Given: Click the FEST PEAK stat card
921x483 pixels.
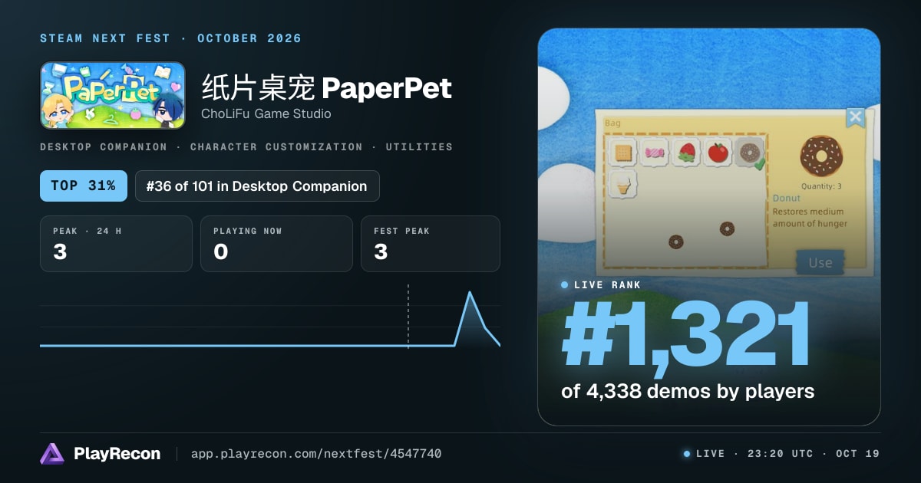Looking at the screenshot, I should pos(431,244).
